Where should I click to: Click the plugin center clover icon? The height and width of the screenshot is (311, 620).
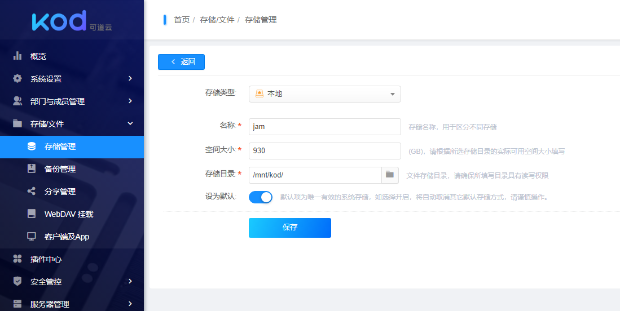(x=17, y=259)
